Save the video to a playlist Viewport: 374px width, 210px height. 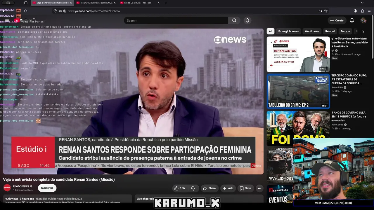pos(245,188)
